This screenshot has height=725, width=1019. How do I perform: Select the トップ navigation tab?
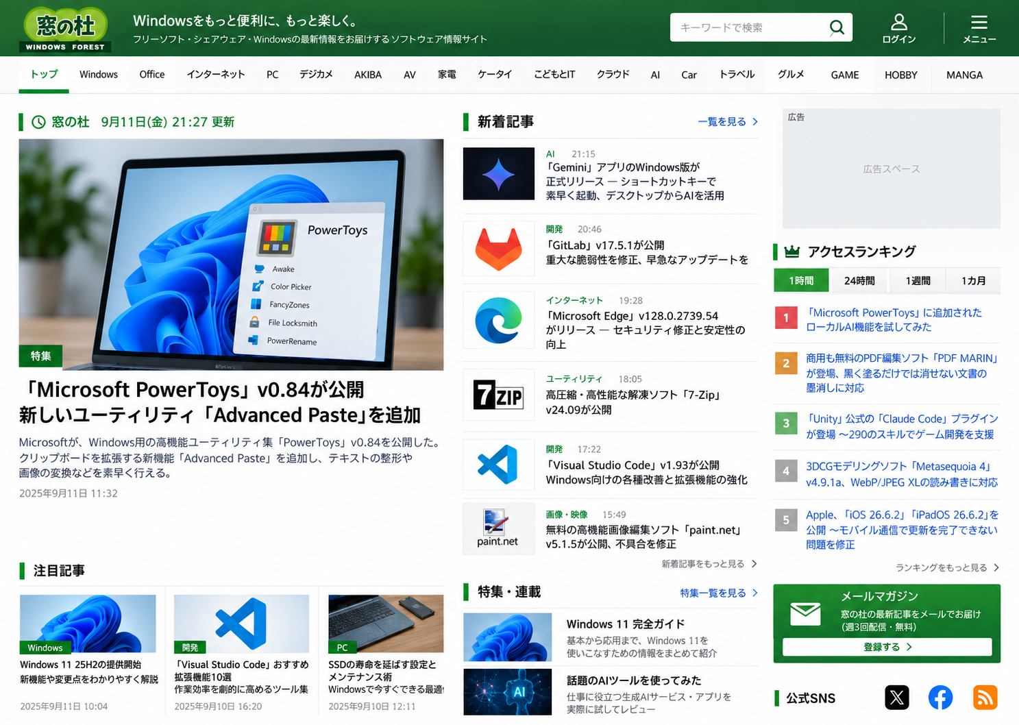pos(44,74)
